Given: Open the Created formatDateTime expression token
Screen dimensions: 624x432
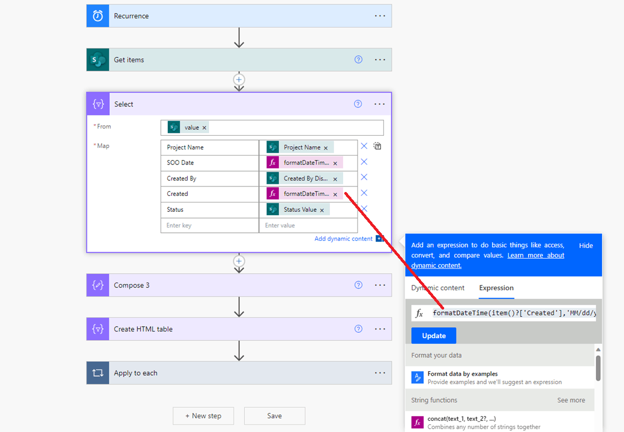Looking at the screenshot, I should tap(306, 194).
